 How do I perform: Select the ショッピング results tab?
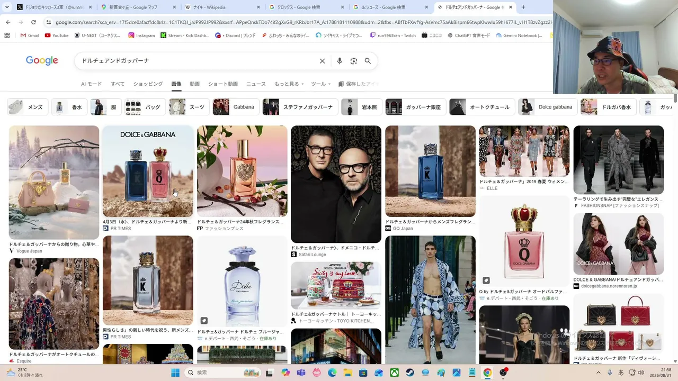click(148, 84)
